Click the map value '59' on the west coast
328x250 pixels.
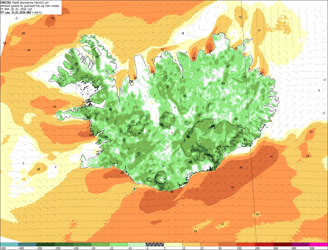point(90,135)
